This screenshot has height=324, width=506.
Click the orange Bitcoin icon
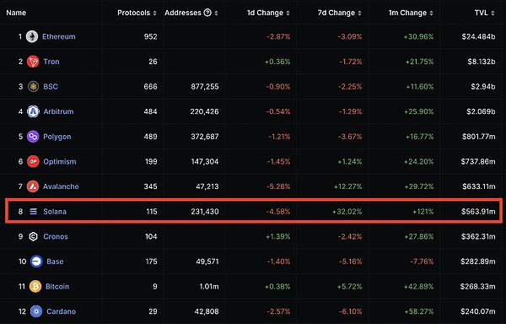pos(35,287)
